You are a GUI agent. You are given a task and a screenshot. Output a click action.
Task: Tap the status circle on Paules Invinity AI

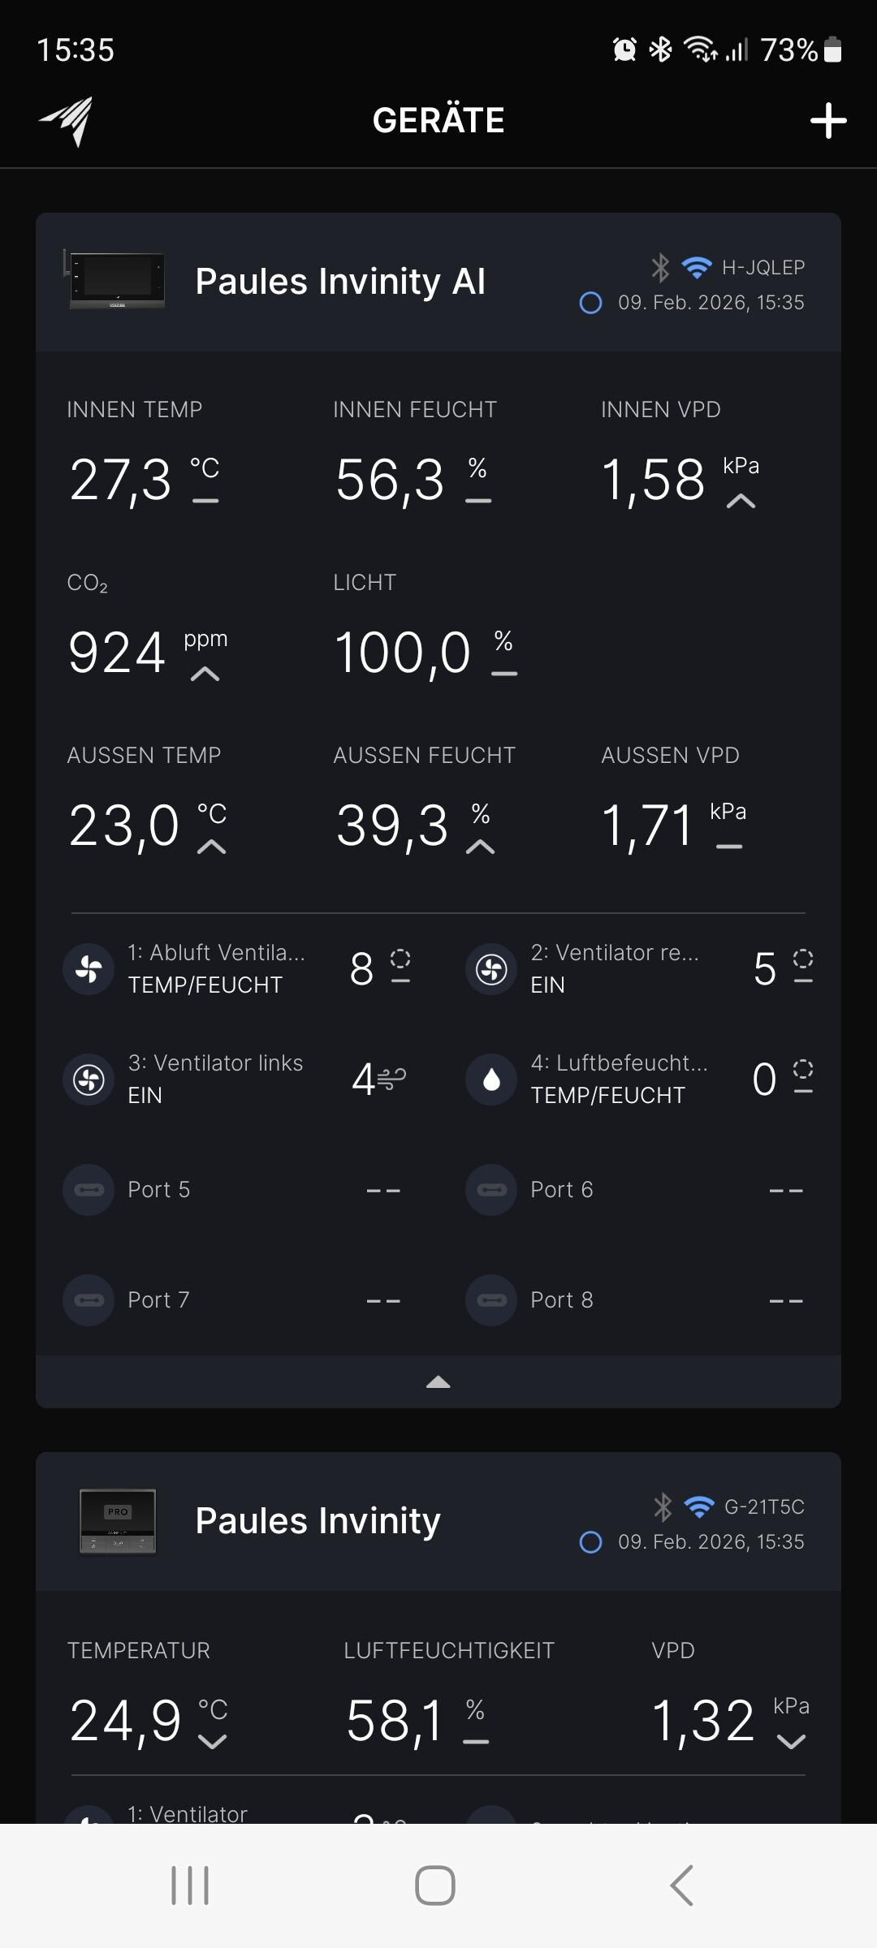(x=590, y=303)
